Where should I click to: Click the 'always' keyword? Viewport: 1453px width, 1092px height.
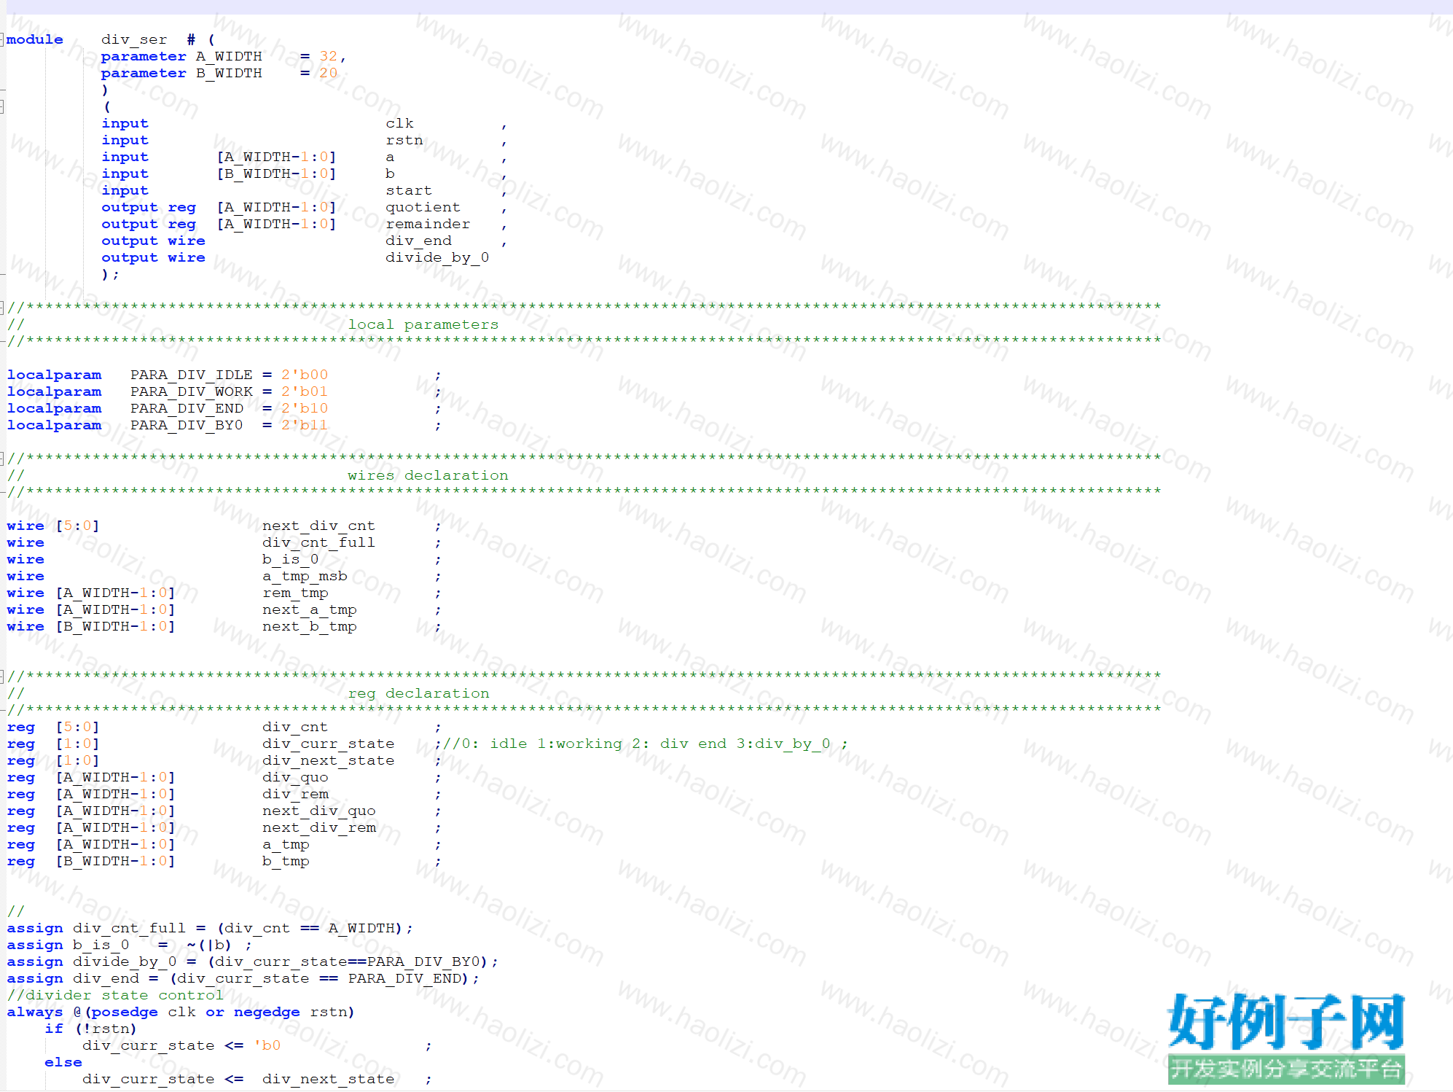coord(35,1012)
